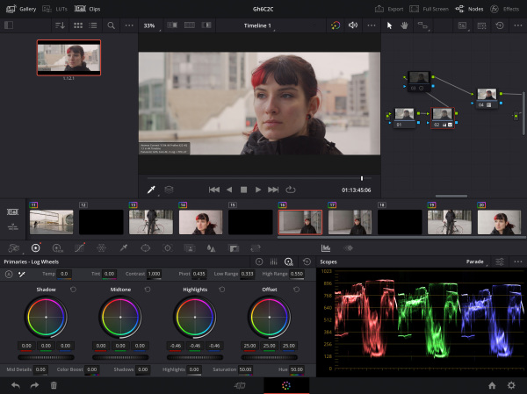Click the Pivot value 0.435
Image resolution: width=527 pixels, height=394 pixels.
[199, 274]
